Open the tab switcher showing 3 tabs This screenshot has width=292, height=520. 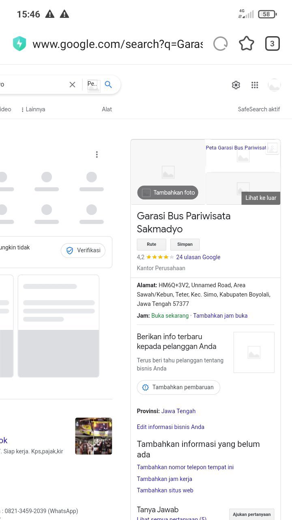tap(272, 43)
